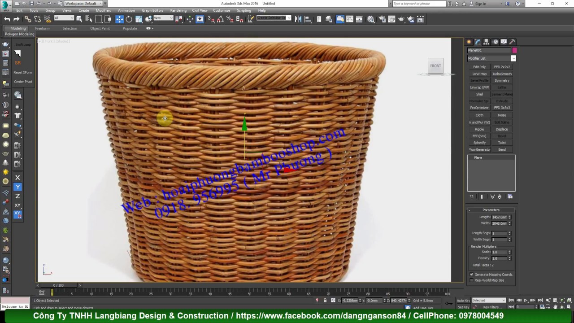Image resolution: width=574 pixels, height=323 pixels.
Task: Open the Utilities command panel tab
Action: coord(512,42)
